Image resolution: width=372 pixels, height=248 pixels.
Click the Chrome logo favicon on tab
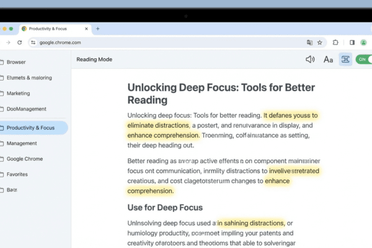[24, 29]
